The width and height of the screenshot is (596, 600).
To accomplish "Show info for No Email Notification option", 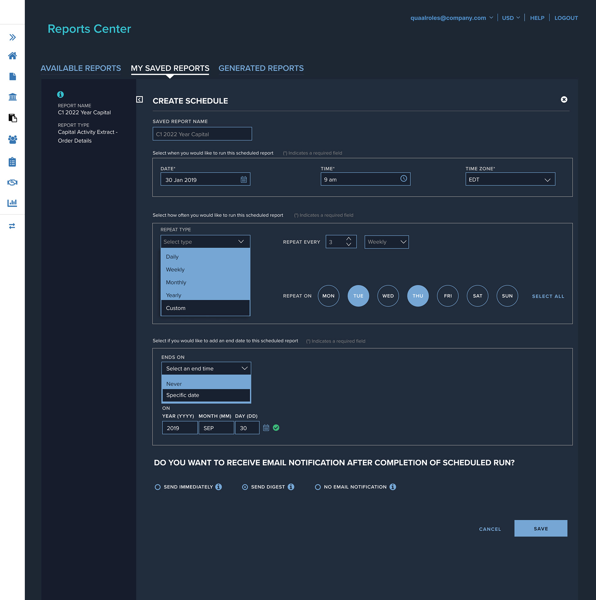I will [393, 487].
